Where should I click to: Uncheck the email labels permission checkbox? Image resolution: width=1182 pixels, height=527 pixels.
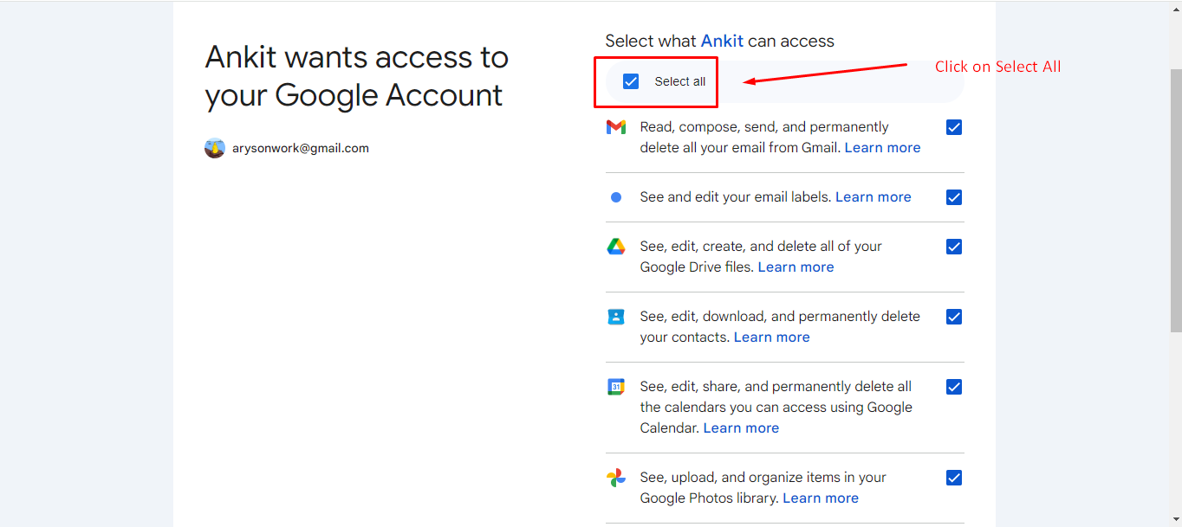[x=954, y=197]
